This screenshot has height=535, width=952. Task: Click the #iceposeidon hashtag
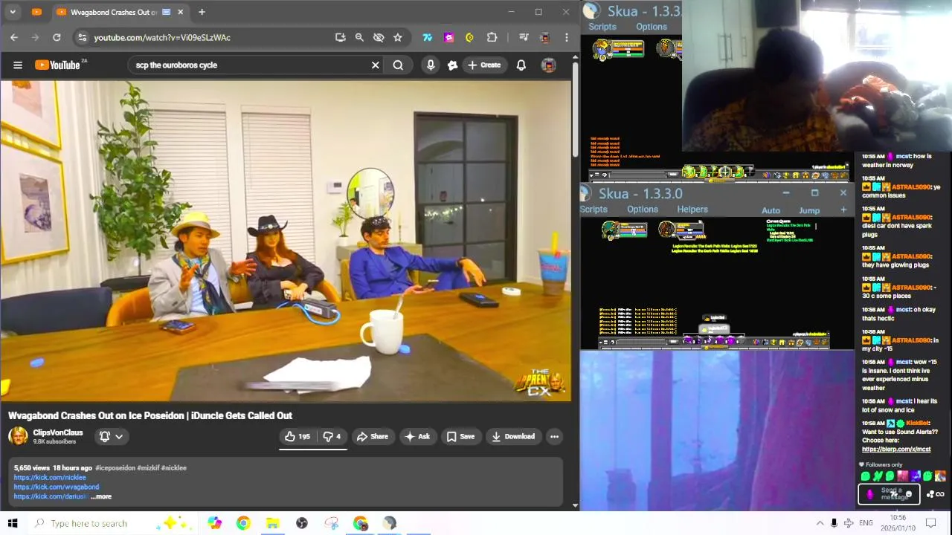(x=115, y=468)
